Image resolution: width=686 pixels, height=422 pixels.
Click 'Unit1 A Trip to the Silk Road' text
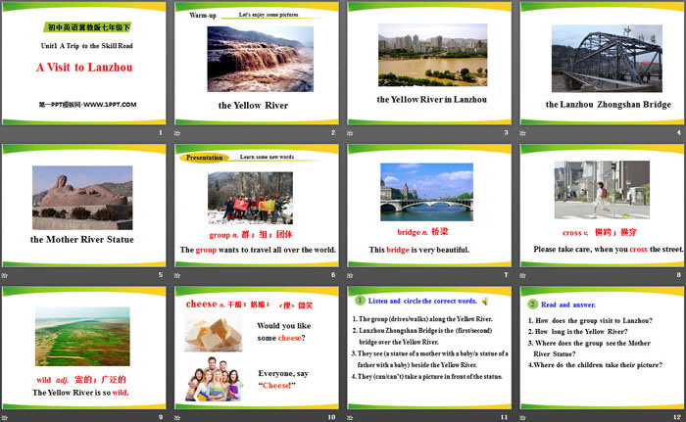86,45
